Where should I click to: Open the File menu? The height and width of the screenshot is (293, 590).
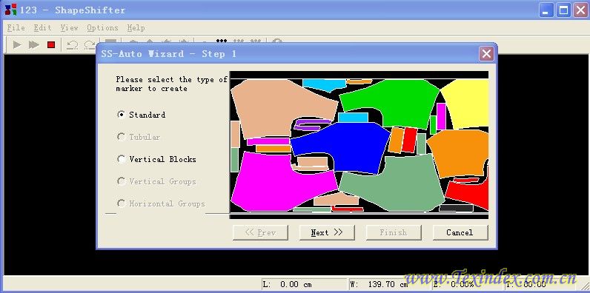[16, 28]
